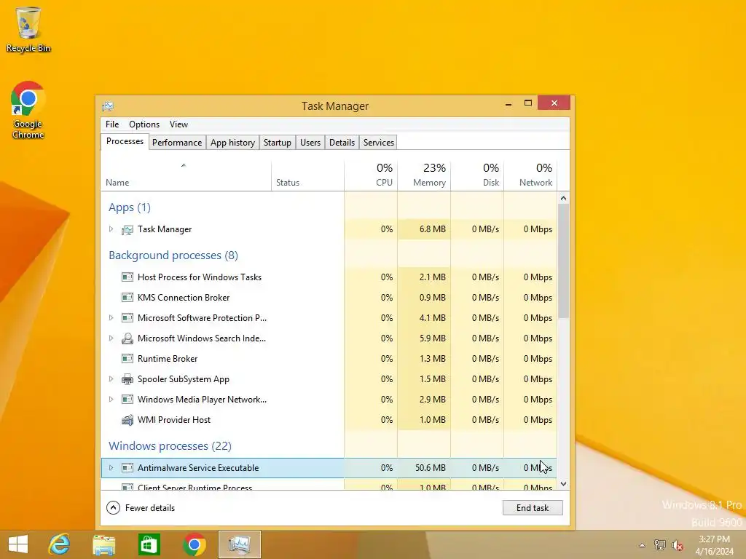Viewport: 746px width, 559px height.
Task: Open the Windows Start button
Action: 18,544
